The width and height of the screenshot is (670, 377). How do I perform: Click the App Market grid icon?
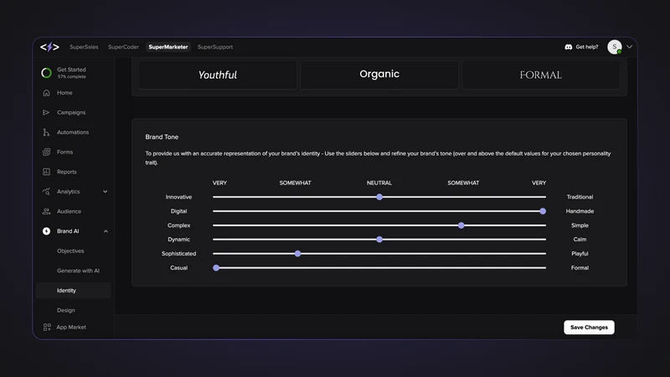[x=47, y=327]
